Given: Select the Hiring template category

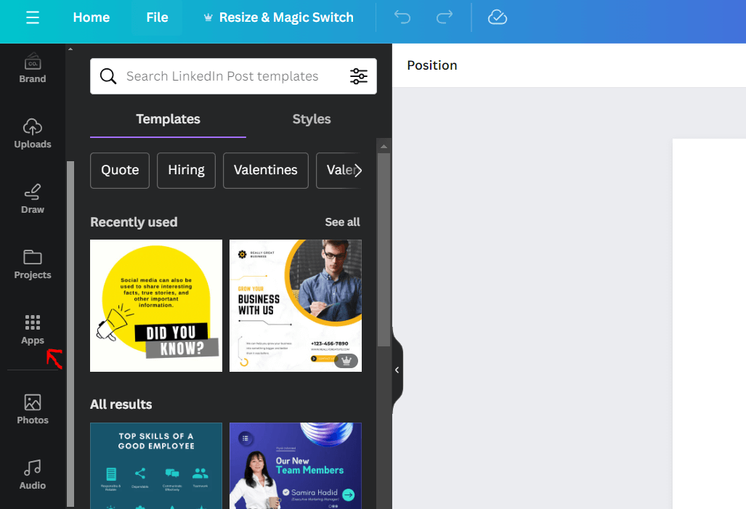Looking at the screenshot, I should (186, 170).
